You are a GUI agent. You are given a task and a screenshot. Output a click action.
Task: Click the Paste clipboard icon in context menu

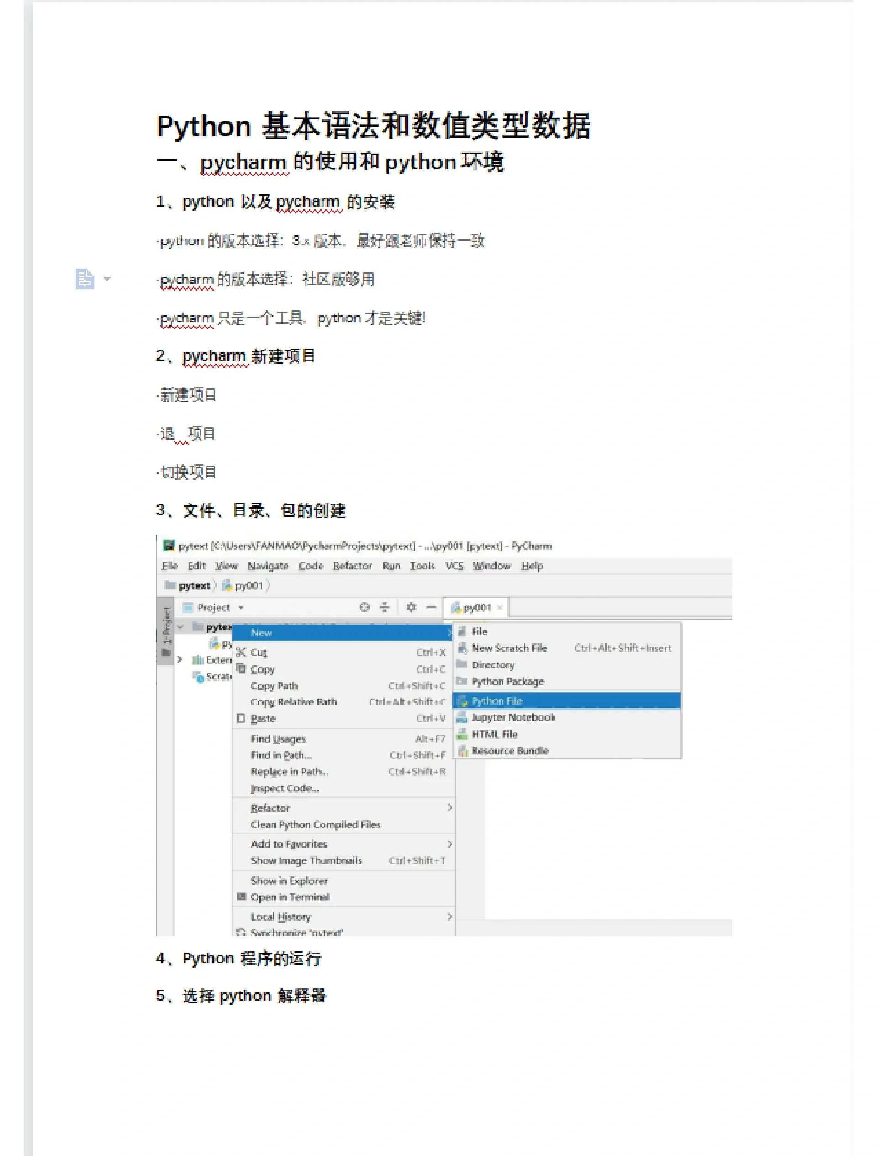pos(241,718)
